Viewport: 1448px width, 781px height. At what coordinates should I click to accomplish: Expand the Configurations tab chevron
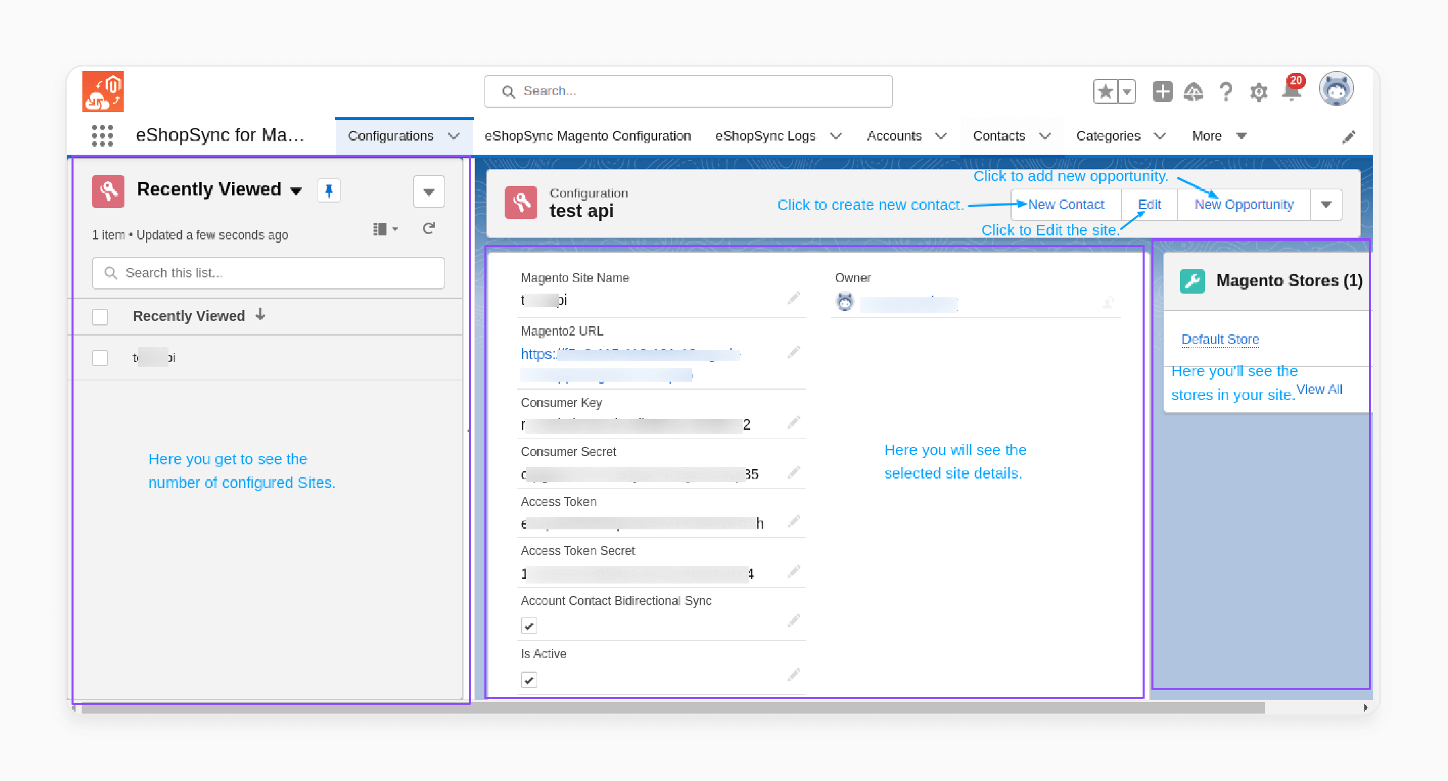454,136
